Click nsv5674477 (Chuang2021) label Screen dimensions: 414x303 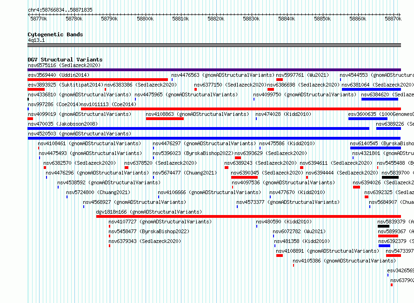(185, 173)
